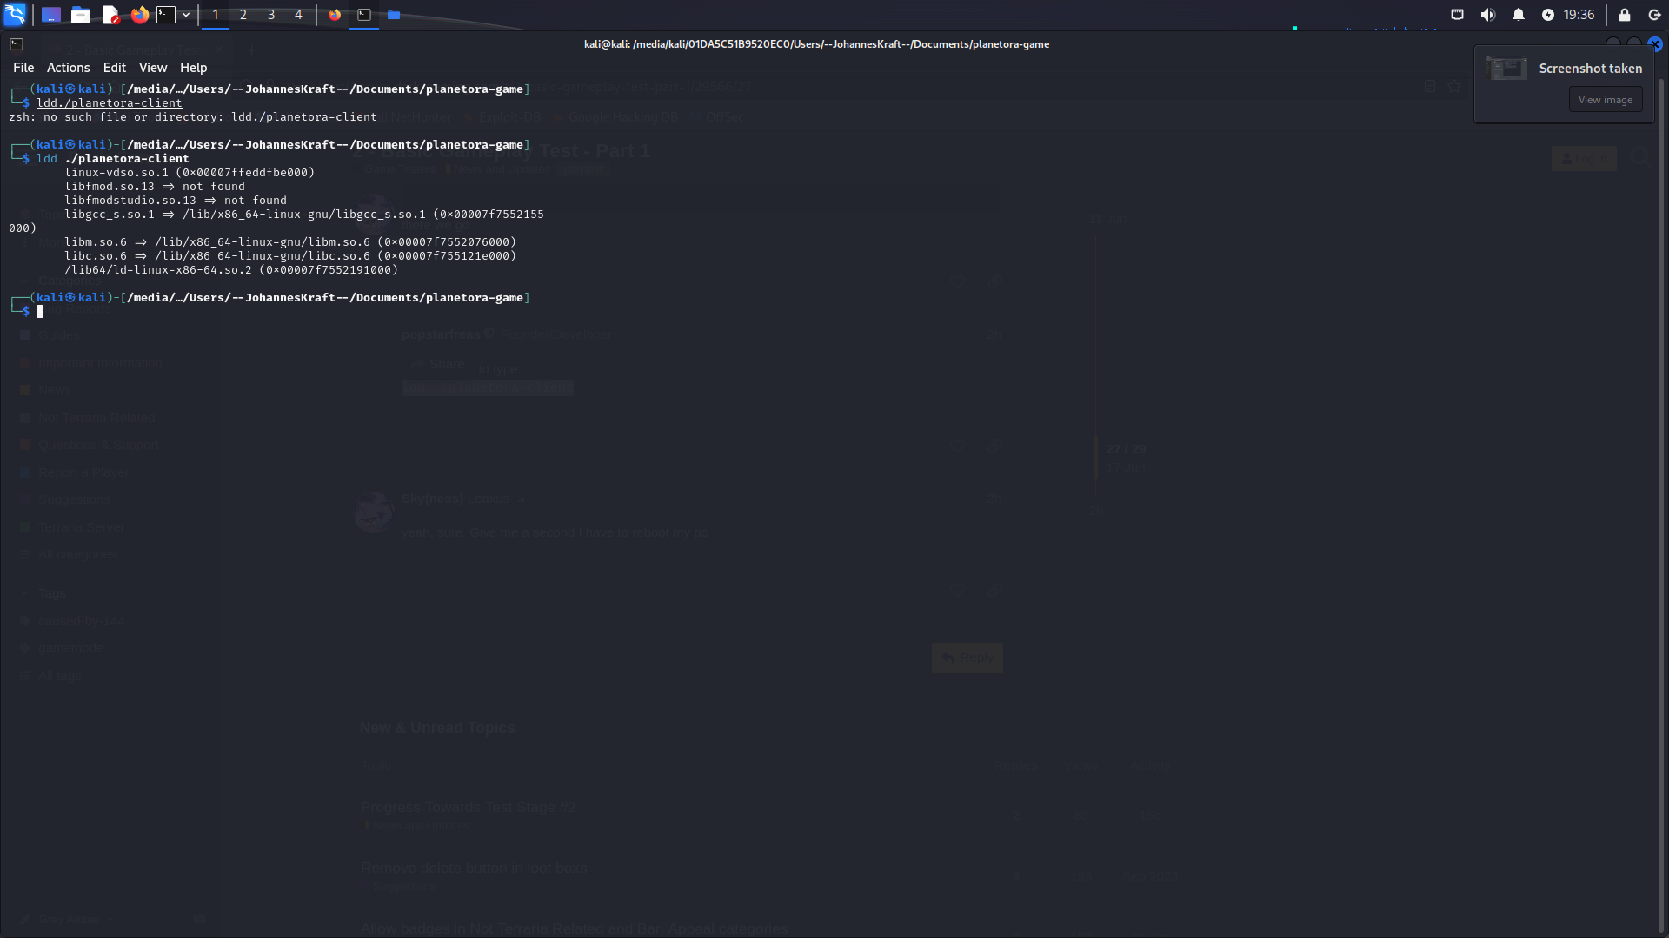Switch to Firefox window in taskbar

point(335,14)
